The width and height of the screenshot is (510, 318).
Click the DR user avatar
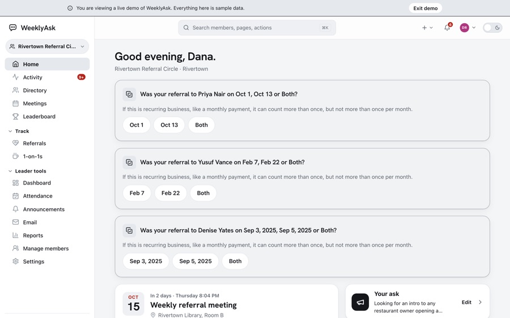click(x=464, y=28)
